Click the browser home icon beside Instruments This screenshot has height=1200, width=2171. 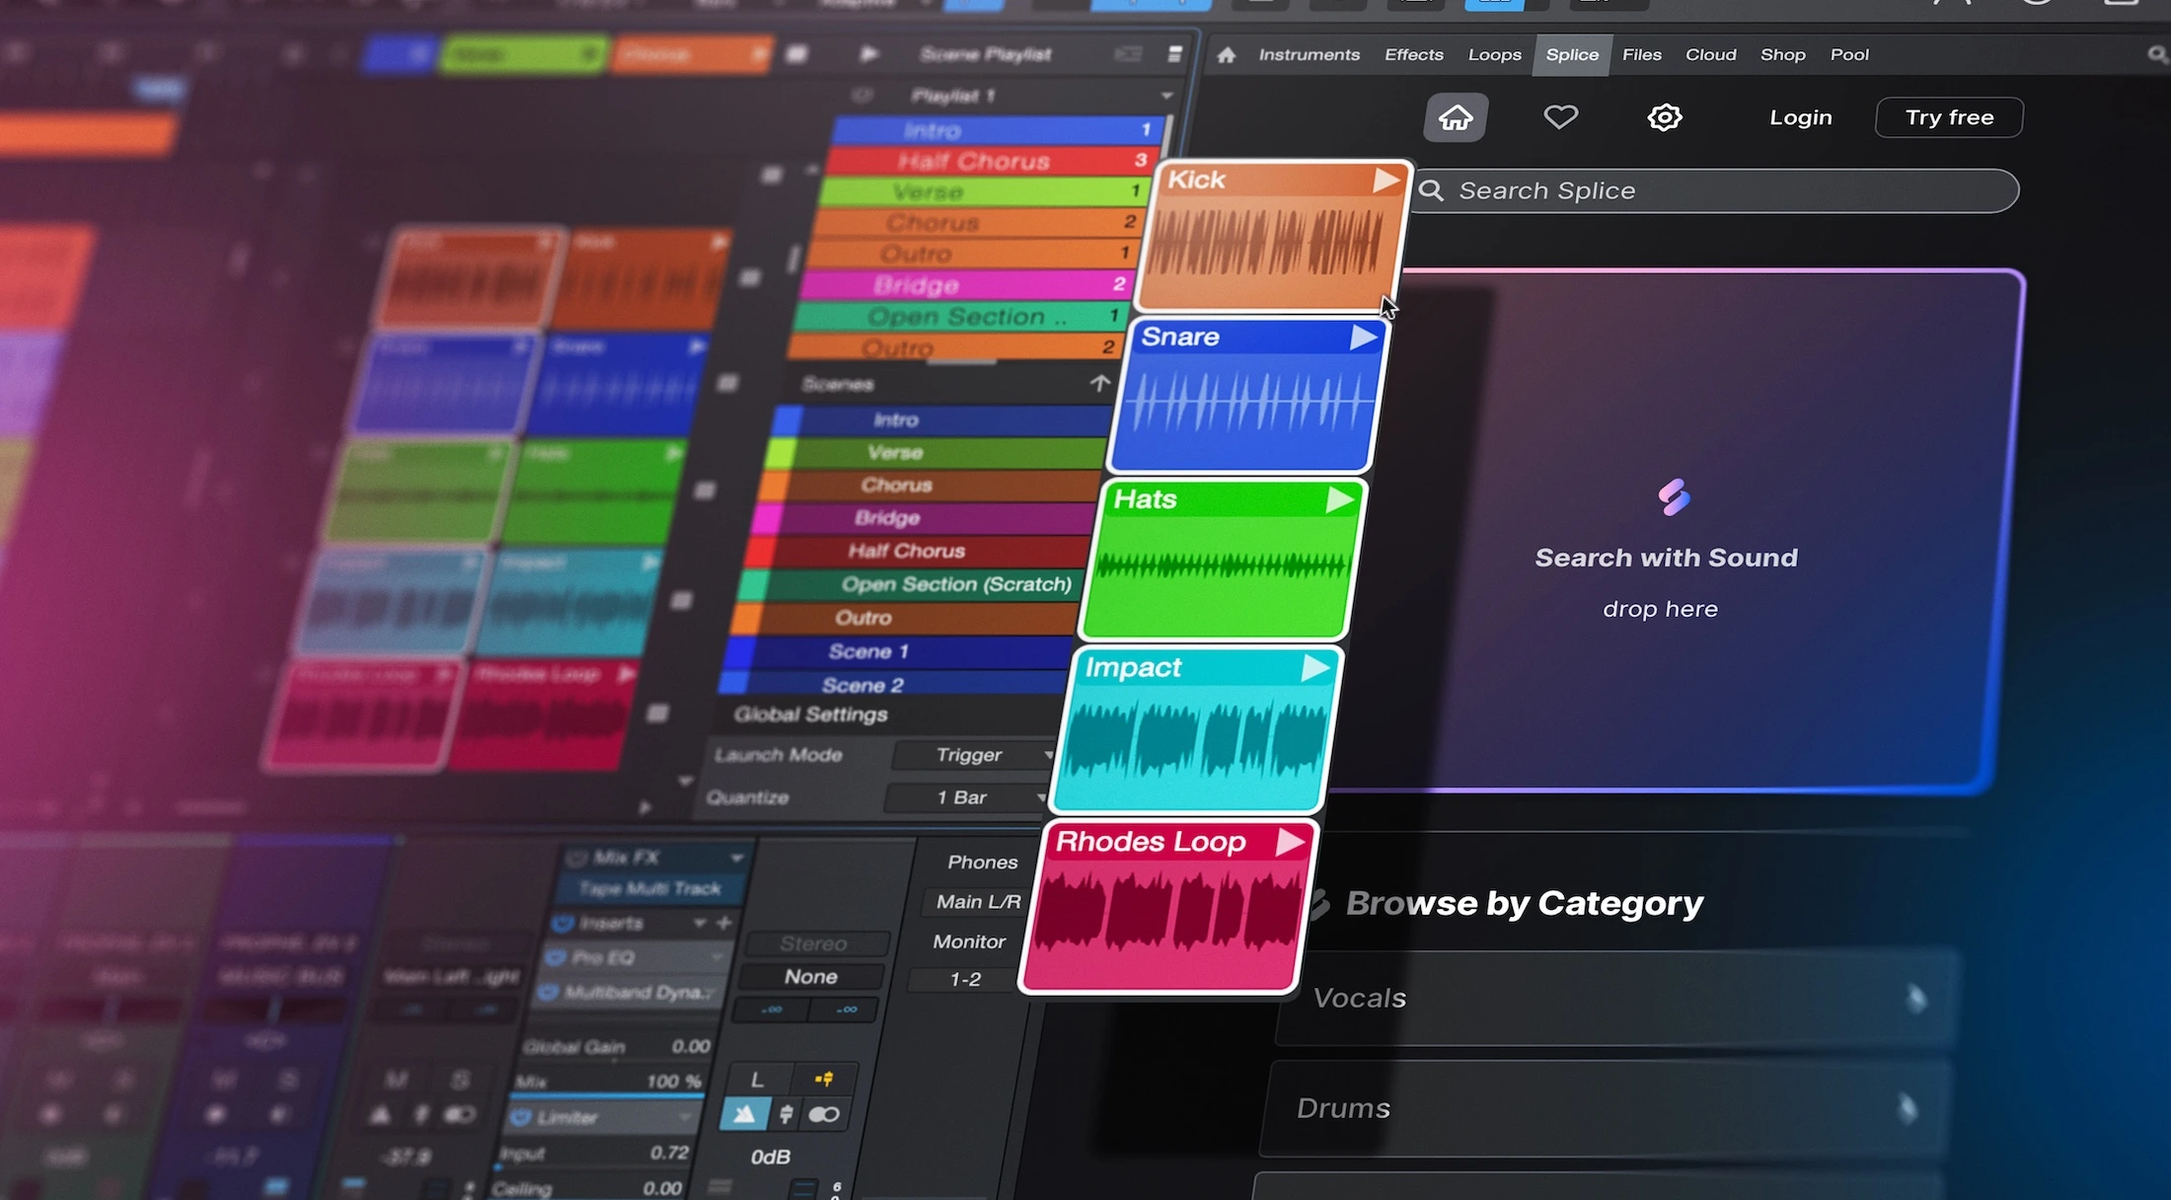tap(1226, 55)
